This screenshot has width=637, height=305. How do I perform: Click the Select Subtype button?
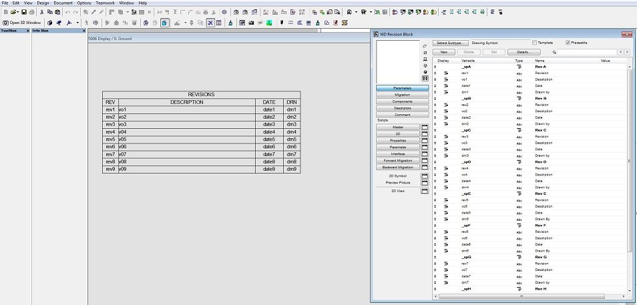(x=451, y=43)
